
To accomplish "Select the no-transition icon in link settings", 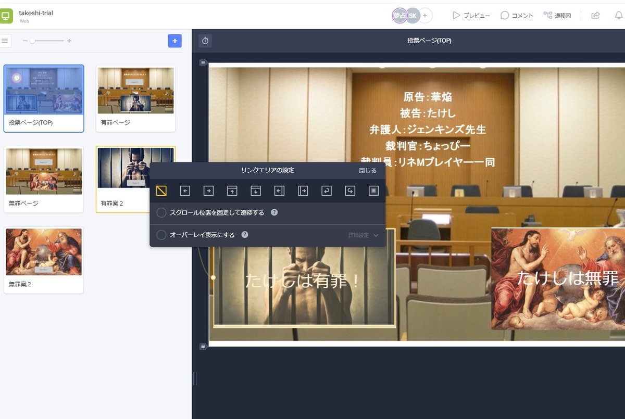I will pos(161,191).
